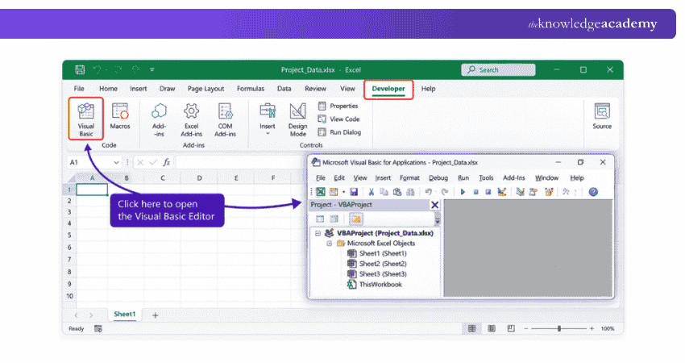Open the Source XML pane button
685x363 pixels.
pos(602,116)
